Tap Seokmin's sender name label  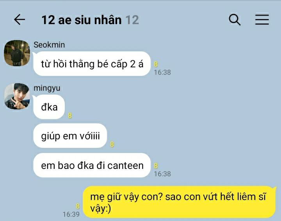pos(49,45)
